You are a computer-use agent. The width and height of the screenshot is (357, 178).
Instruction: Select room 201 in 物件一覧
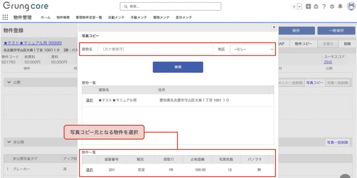pyautogui.click(x=90, y=170)
